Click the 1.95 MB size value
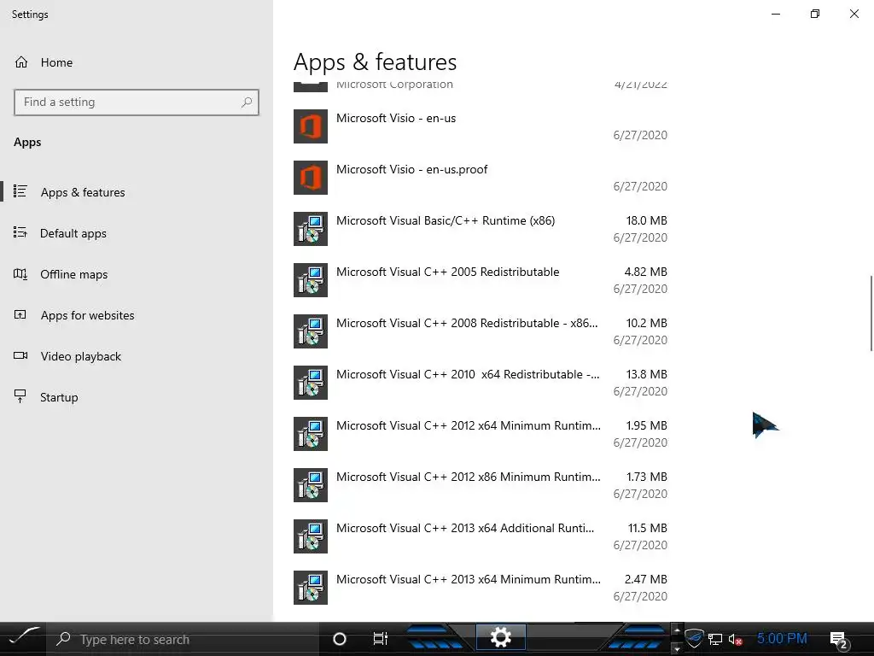The width and height of the screenshot is (874, 656). (x=647, y=425)
